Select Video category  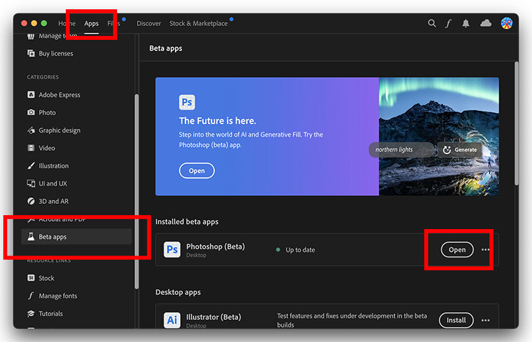coord(47,148)
